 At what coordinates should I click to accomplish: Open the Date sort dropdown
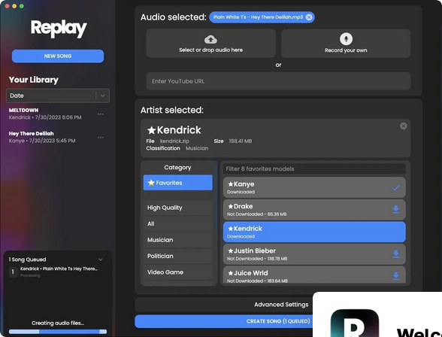pyautogui.click(x=58, y=96)
